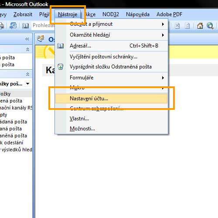Open the Nástroje menu
This screenshot has width=218, height=218.
pos(68,14)
